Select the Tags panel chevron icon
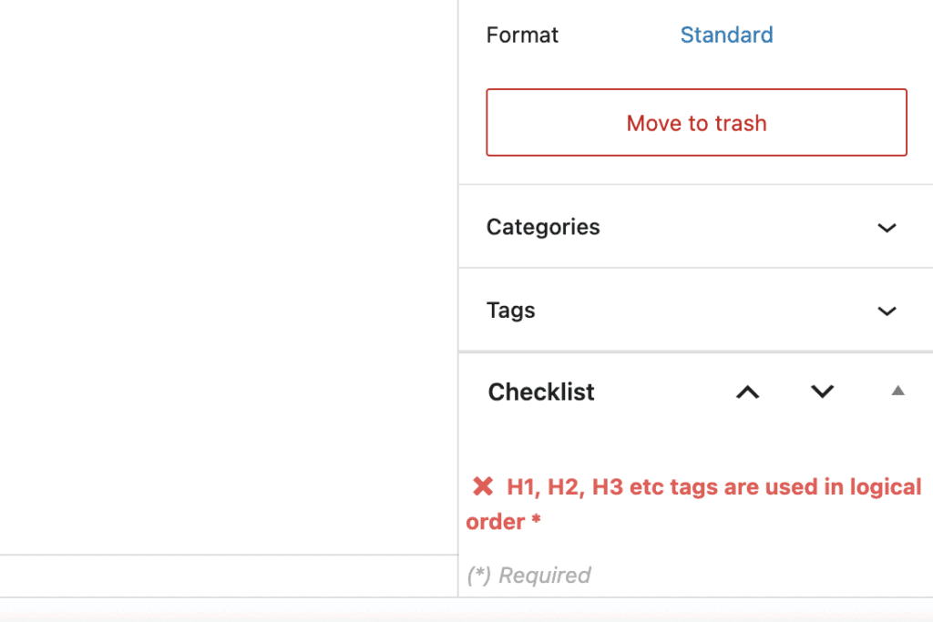 point(887,311)
